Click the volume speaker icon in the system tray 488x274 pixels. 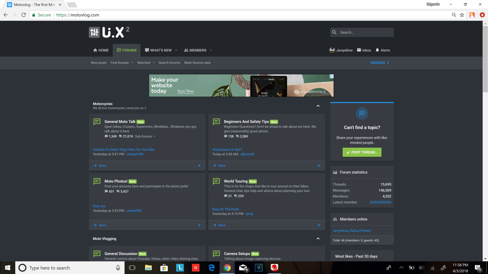coord(422,268)
